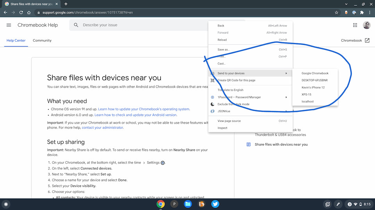The height and width of the screenshot is (210, 375).
Task: Go to the home page icon
Action: click(x=29, y=12)
